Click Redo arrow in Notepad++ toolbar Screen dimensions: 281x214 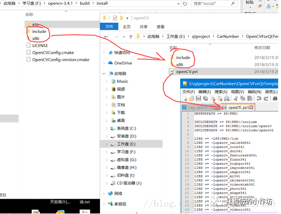pos(266,98)
